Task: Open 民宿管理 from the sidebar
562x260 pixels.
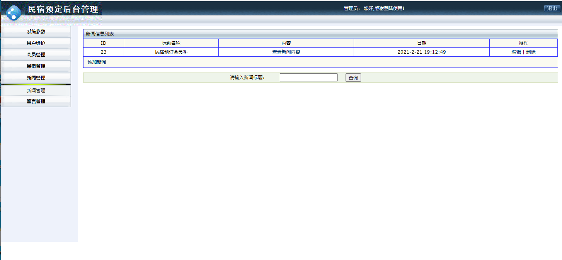Action: click(x=37, y=66)
